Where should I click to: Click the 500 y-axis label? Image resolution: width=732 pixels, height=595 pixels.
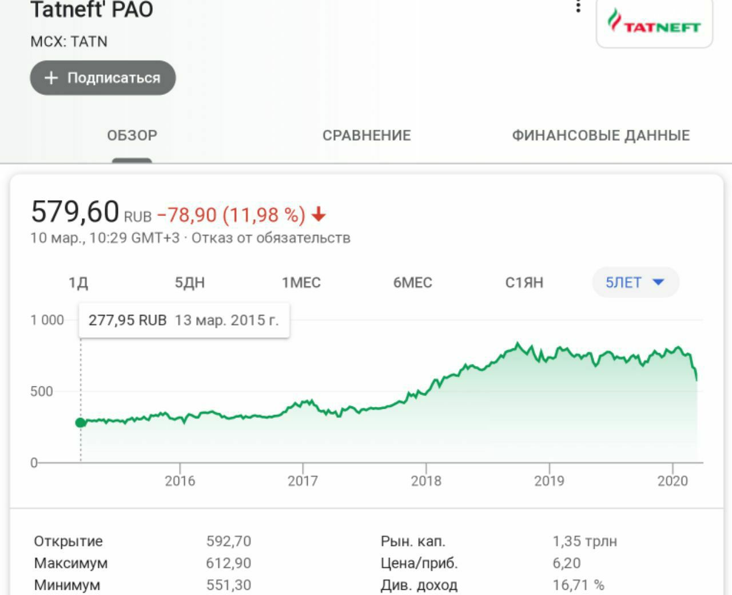[x=42, y=392]
